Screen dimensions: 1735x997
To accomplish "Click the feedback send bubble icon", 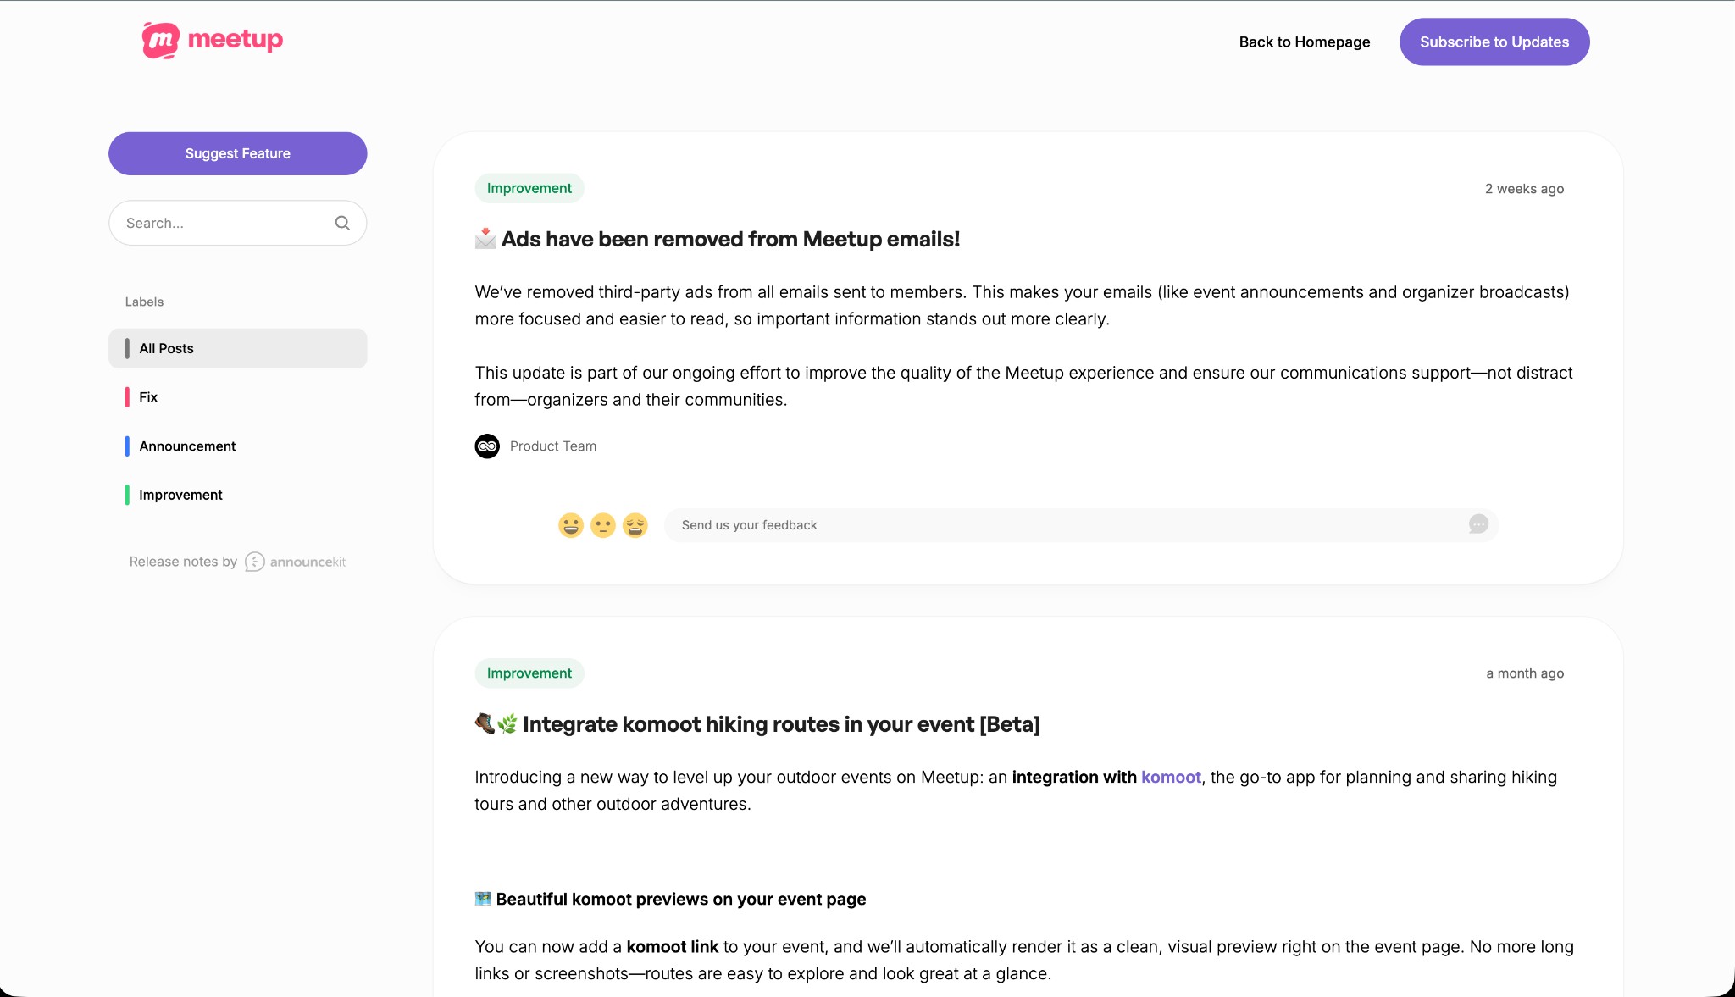I will pyautogui.click(x=1478, y=524).
